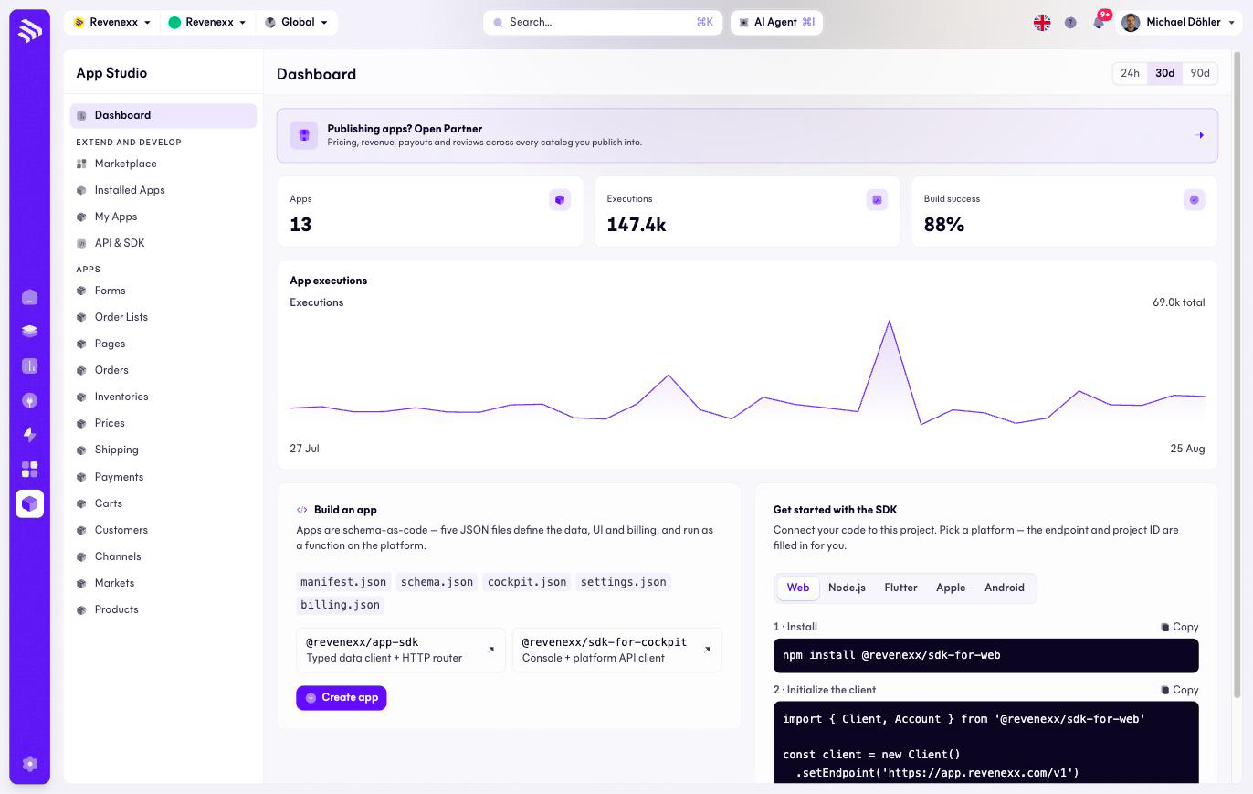Click the page vertical scrollbar
Viewport: 1253px width, 794px height.
(1237, 375)
